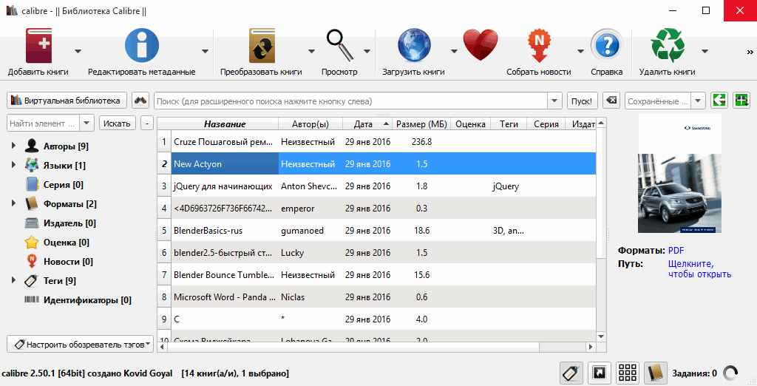The image size is (757, 386).
Task: Click the book list vertical scrollbar
Action: (x=601, y=230)
